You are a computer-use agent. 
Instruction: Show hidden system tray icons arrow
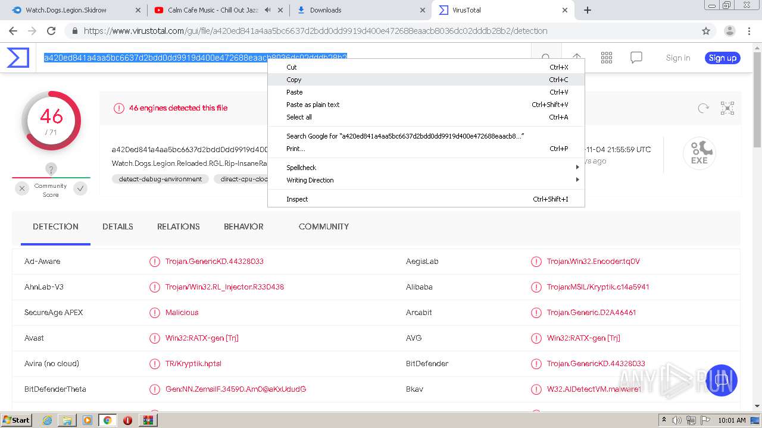coord(664,420)
